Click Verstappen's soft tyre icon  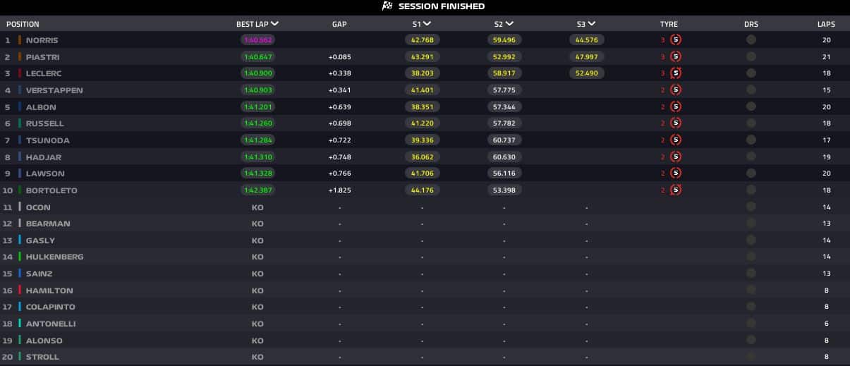pos(676,90)
